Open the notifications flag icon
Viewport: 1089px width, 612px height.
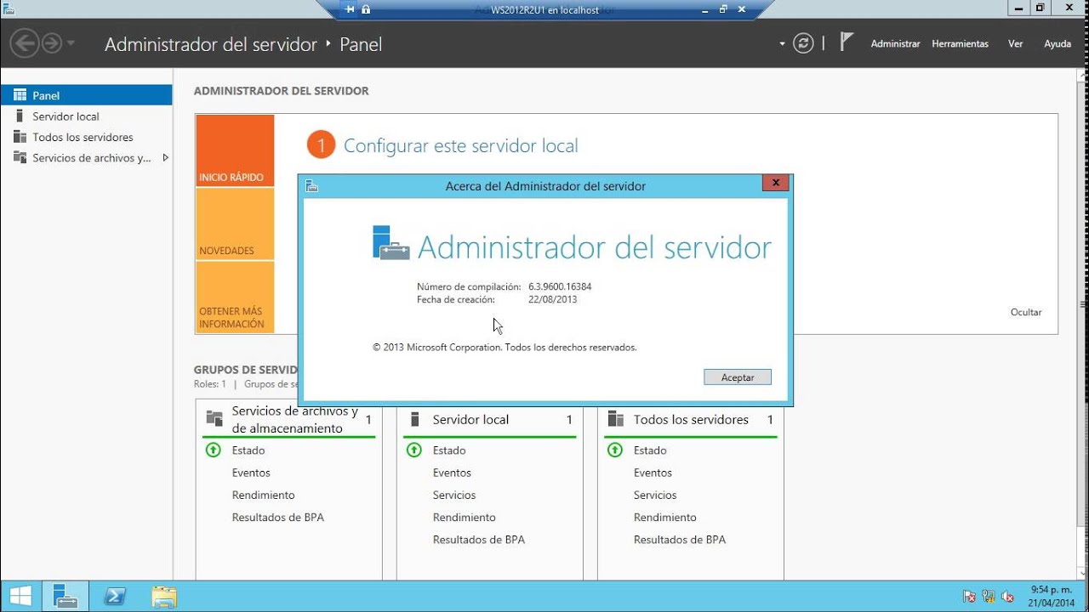coord(846,42)
